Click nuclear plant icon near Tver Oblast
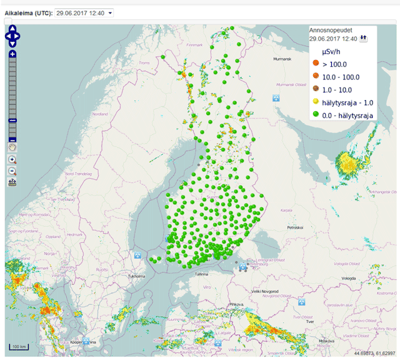The height and width of the screenshot is (361, 400). (x=302, y=302)
